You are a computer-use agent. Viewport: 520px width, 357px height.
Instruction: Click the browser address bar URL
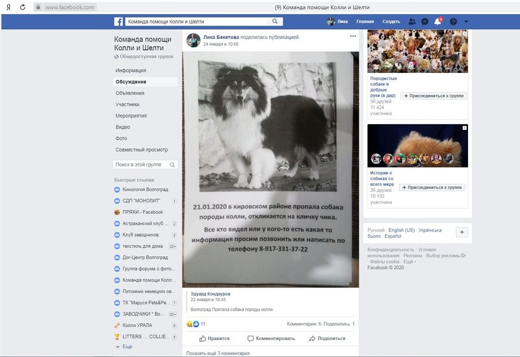pos(70,7)
